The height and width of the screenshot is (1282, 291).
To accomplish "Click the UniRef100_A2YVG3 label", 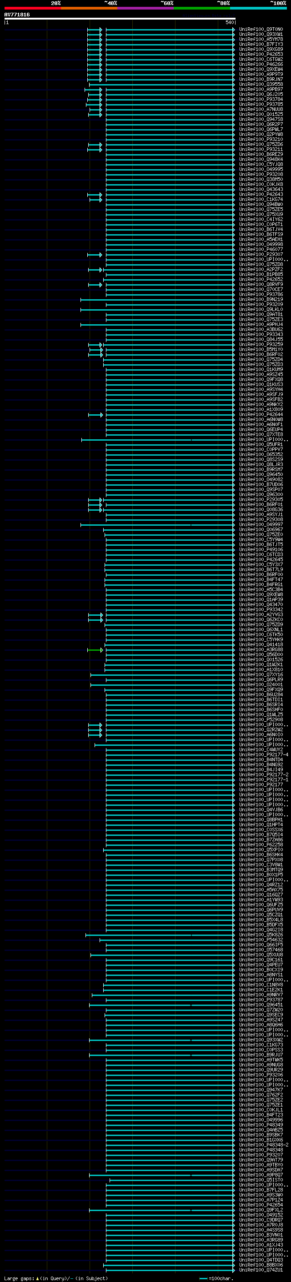I will point(261,615).
